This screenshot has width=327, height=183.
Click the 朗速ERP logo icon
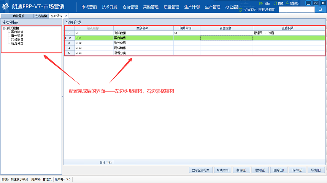point(5,6)
